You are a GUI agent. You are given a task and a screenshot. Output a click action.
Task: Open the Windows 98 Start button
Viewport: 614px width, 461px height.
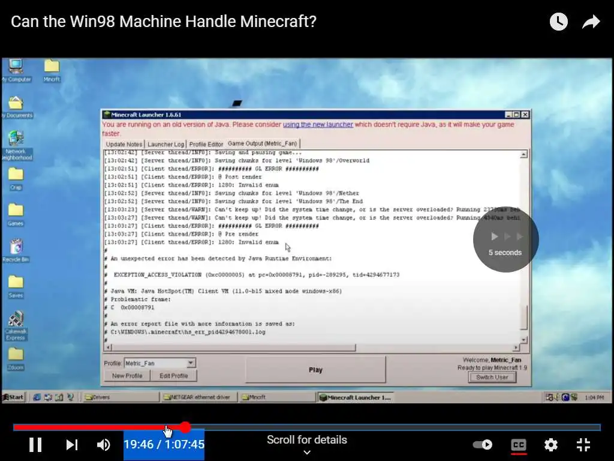[x=13, y=397]
